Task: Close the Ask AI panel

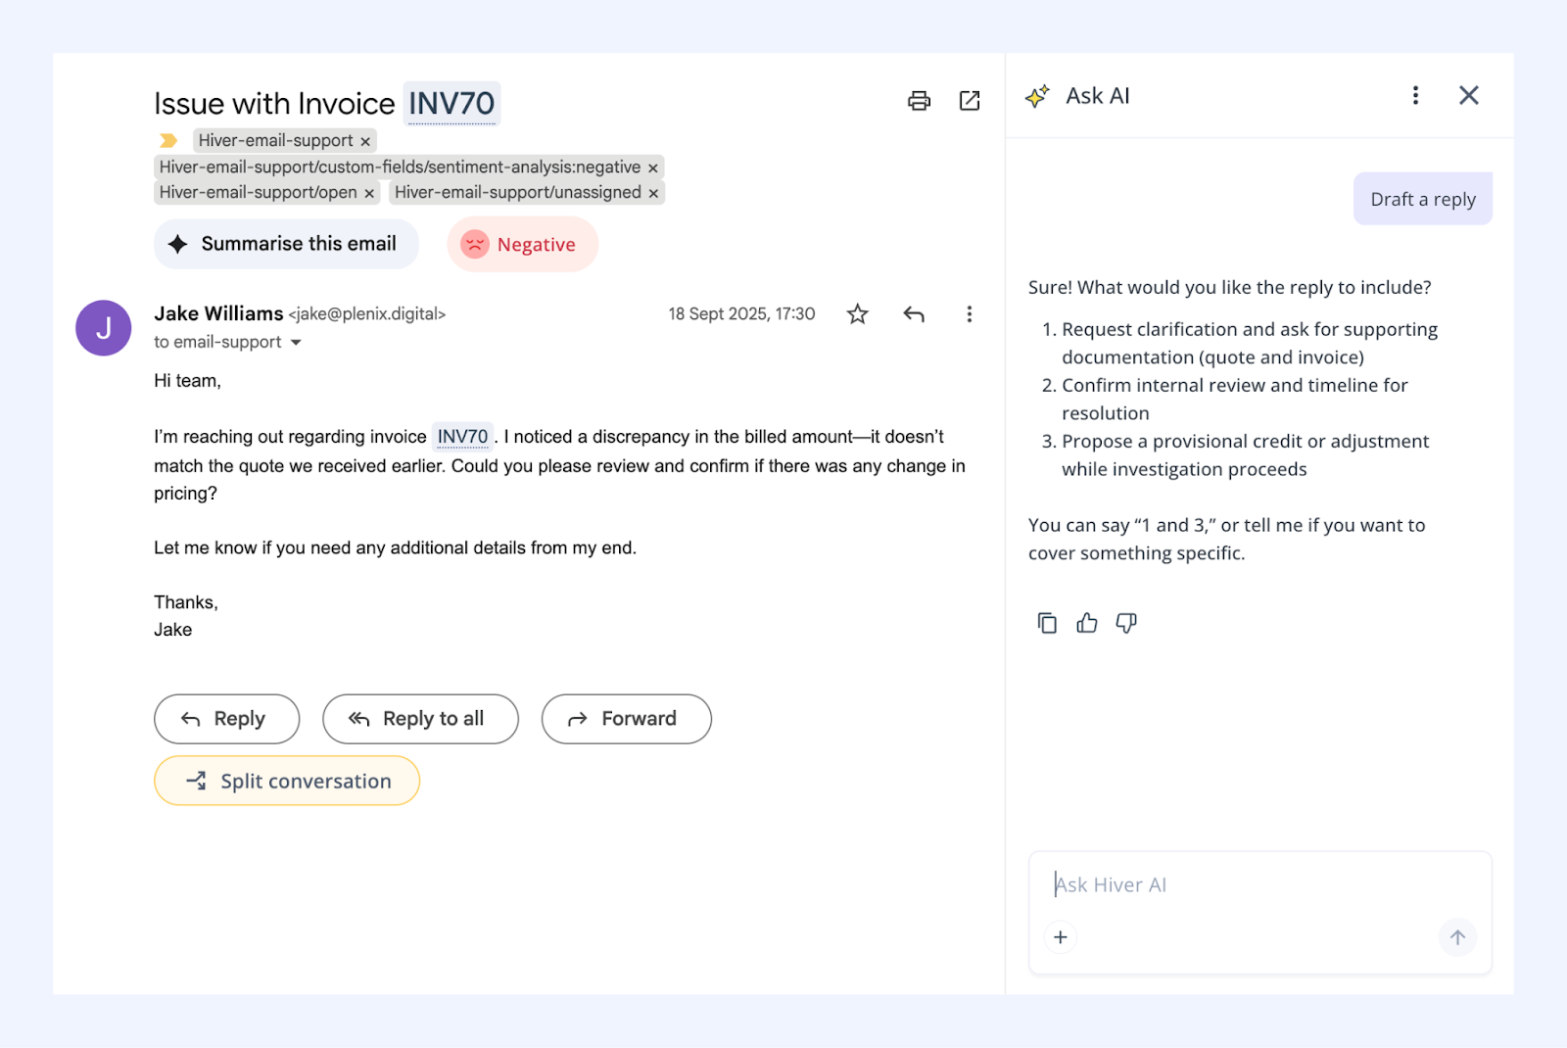Action: (1469, 95)
